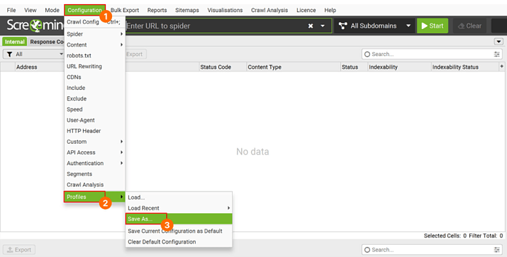
Task: Expand the API Access submenu
Action: click(x=95, y=152)
